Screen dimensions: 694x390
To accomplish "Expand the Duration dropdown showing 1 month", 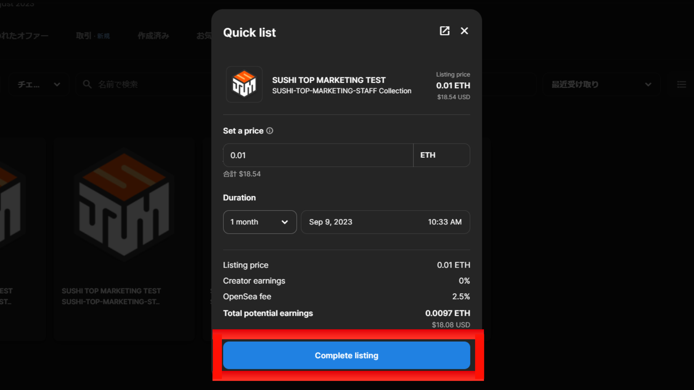I will (259, 222).
